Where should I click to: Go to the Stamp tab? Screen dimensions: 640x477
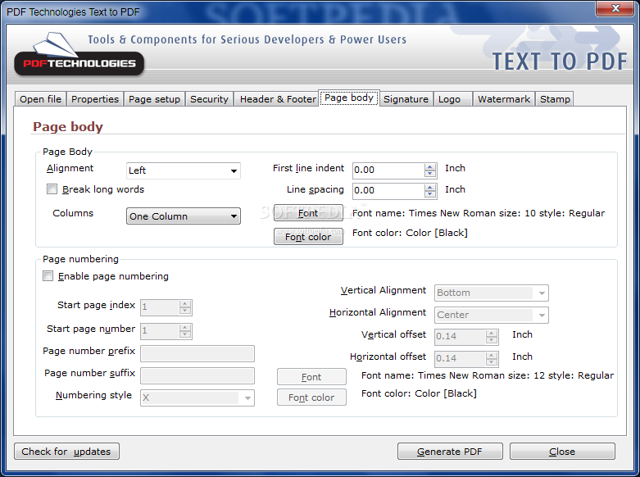click(x=555, y=99)
